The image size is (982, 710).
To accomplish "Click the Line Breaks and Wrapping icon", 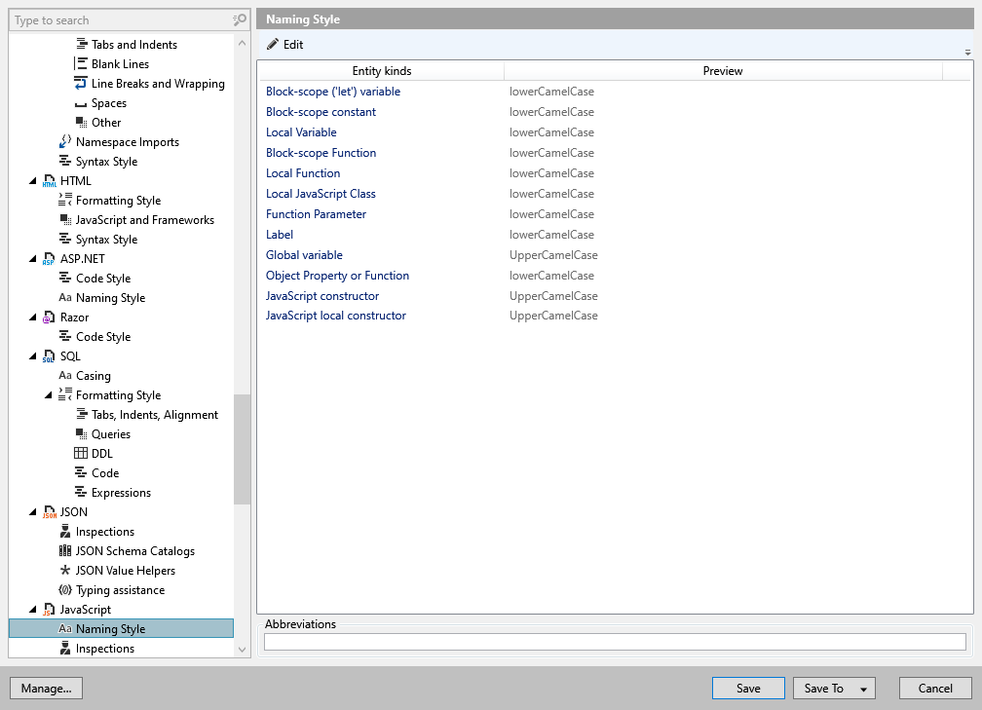I will click(x=81, y=84).
